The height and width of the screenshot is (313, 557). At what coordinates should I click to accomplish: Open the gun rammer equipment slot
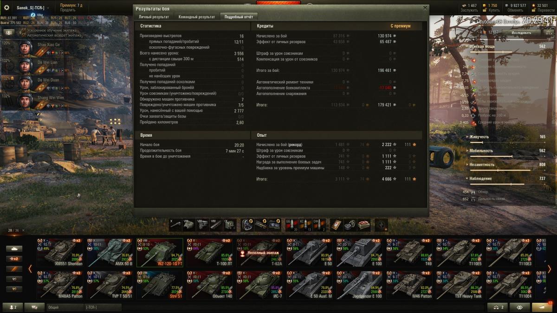coord(261,224)
